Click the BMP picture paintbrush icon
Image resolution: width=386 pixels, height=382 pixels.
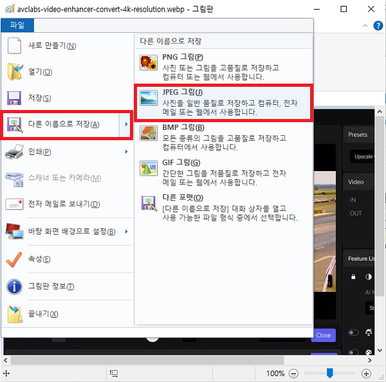click(x=149, y=132)
